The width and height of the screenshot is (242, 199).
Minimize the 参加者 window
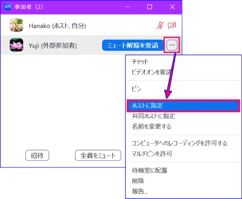(127, 7)
